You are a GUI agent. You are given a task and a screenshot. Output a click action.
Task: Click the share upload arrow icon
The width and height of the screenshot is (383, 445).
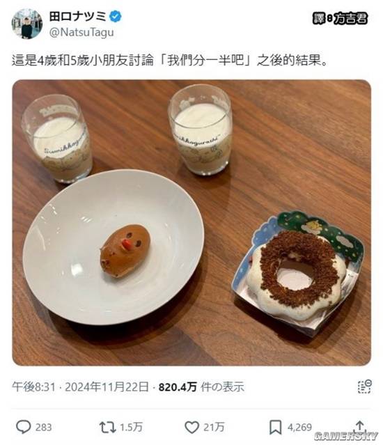click(360, 426)
